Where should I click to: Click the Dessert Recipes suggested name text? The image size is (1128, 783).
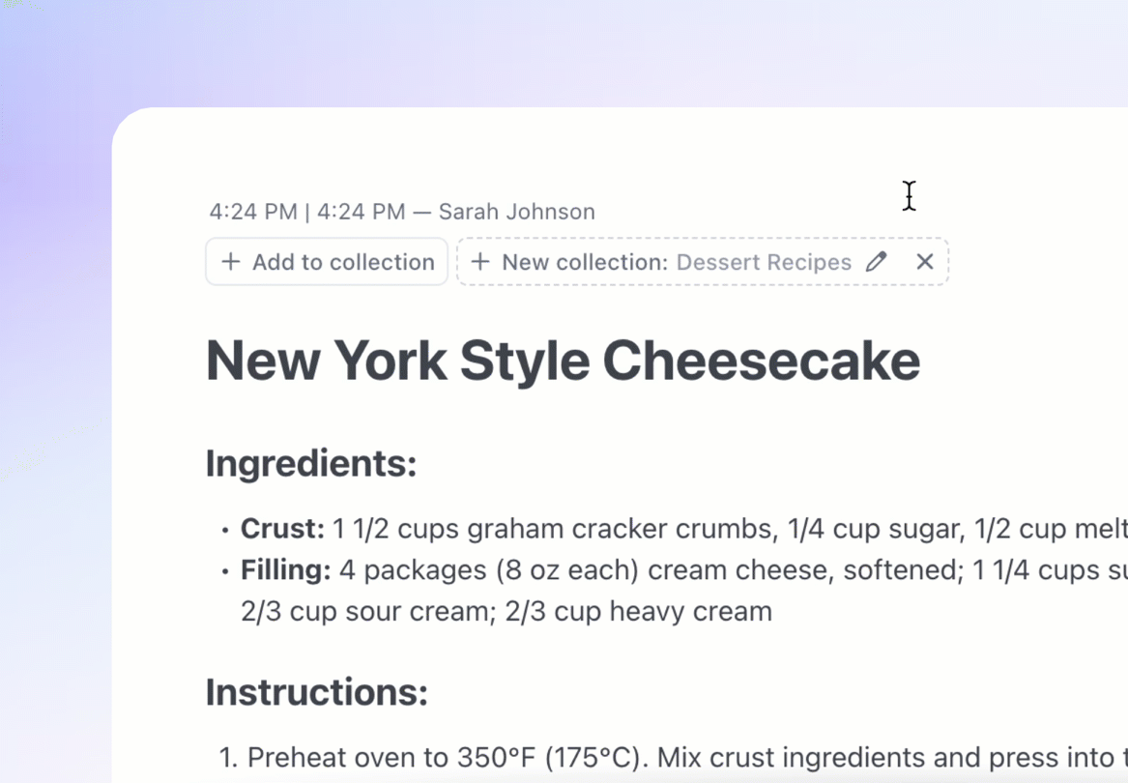pyautogui.click(x=764, y=262)
